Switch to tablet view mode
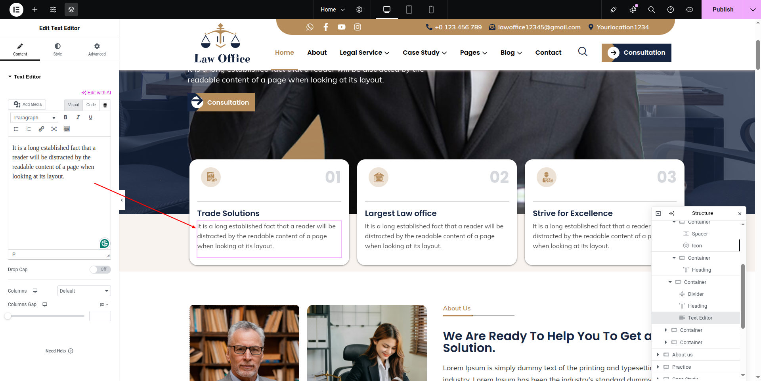The image size is (761, 381). [409, 10]
